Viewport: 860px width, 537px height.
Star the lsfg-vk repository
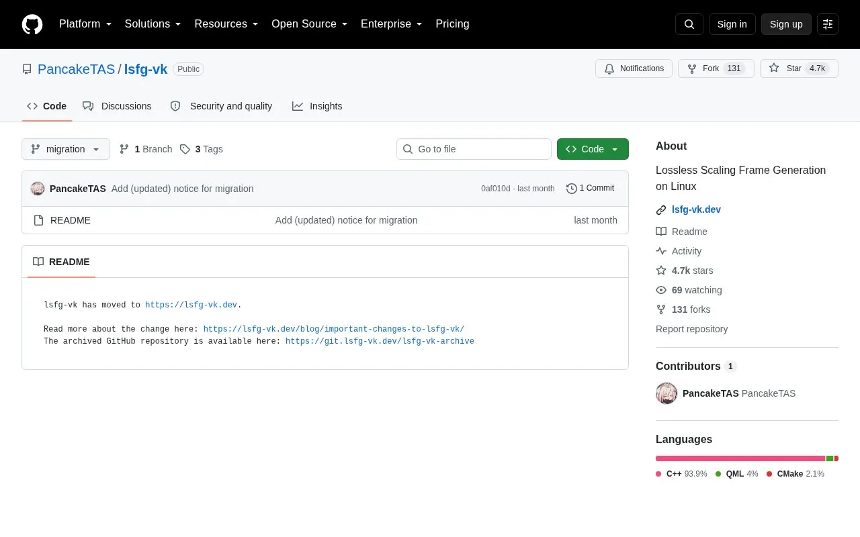(799, 68)
